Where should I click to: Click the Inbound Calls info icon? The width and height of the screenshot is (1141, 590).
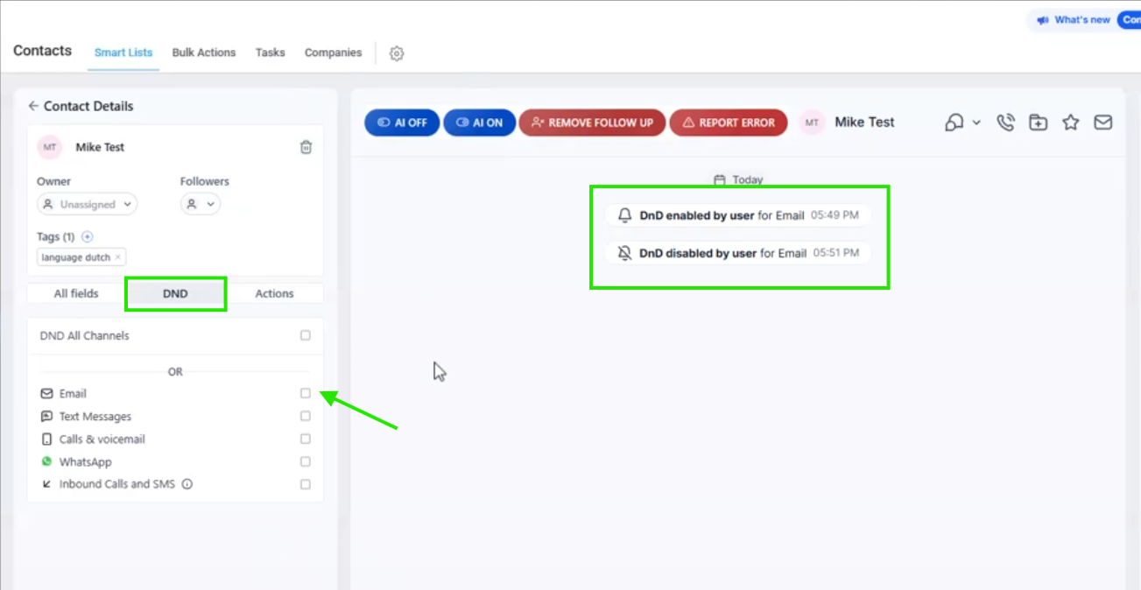187,484
